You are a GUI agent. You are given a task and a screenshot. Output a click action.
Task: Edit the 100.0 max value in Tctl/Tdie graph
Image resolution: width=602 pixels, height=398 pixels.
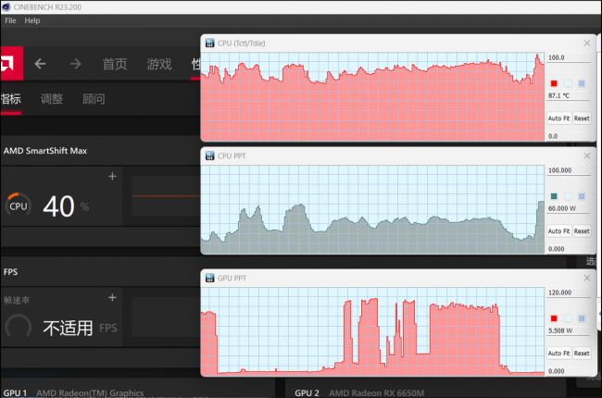pyautogui.click(x=569, y=58)
